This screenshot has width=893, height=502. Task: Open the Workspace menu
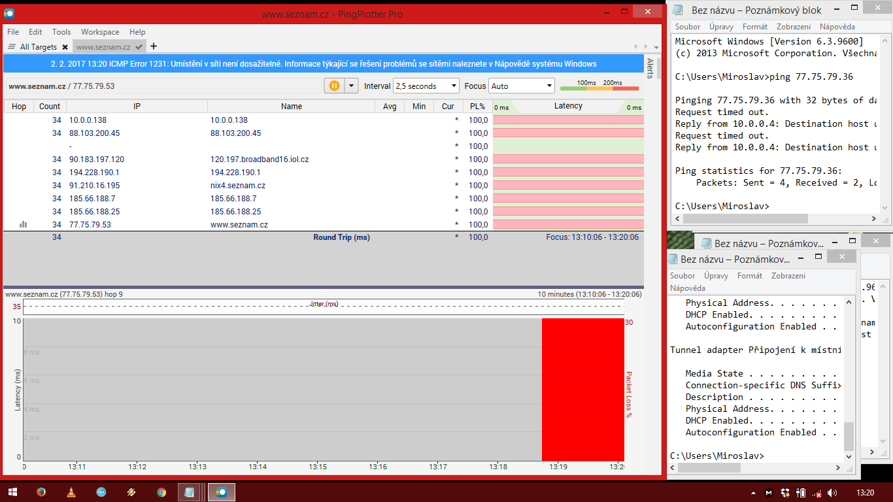100,31
